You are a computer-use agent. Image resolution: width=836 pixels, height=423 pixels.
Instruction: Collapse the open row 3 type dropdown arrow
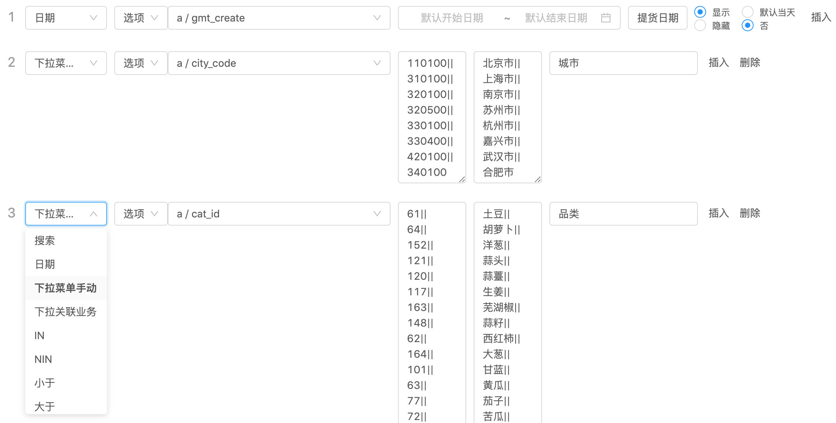[94, 214]
